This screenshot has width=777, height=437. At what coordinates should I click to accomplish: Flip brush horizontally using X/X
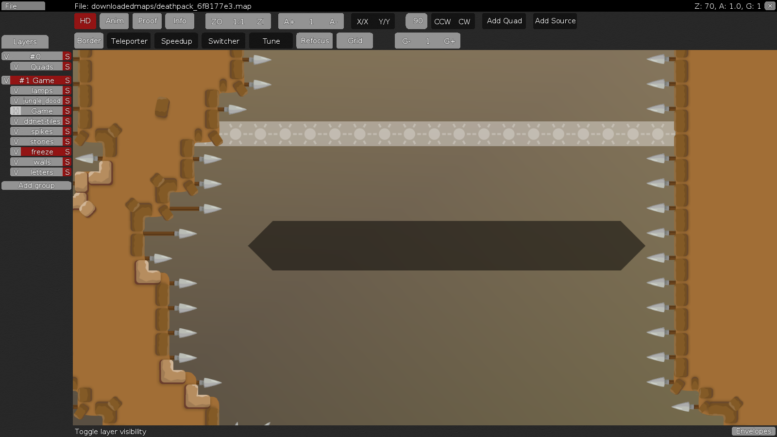click(x=362, y=21)
